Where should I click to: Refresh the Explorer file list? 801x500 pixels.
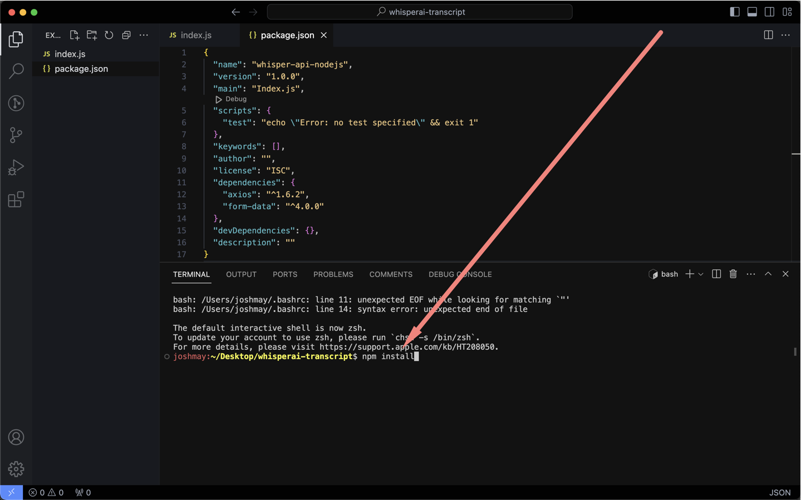(x=109, y=35)
